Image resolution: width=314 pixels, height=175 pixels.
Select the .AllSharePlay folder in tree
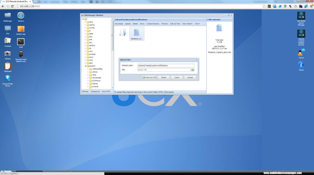(97, 69)
